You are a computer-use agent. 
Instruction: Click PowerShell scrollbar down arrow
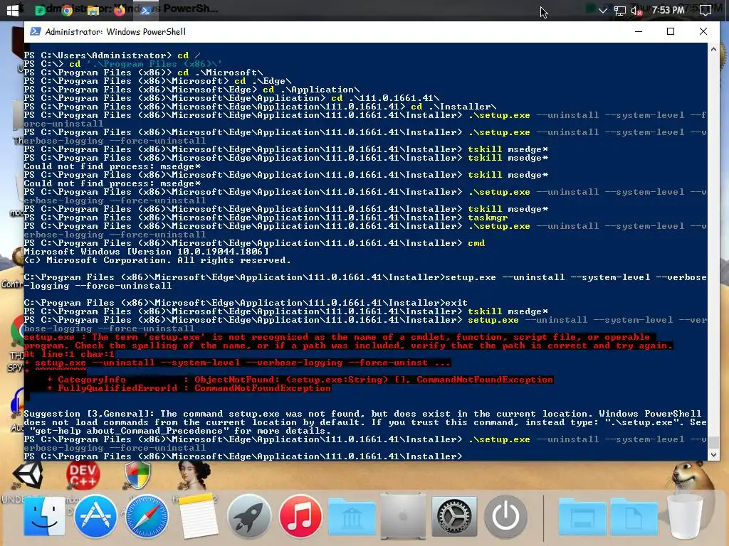click(x=713, y=455)
